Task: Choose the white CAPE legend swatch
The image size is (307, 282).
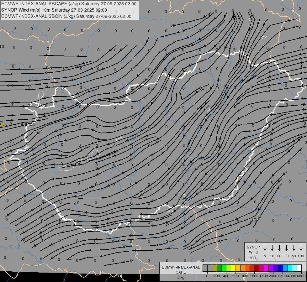Action: (x=299, y=268)
